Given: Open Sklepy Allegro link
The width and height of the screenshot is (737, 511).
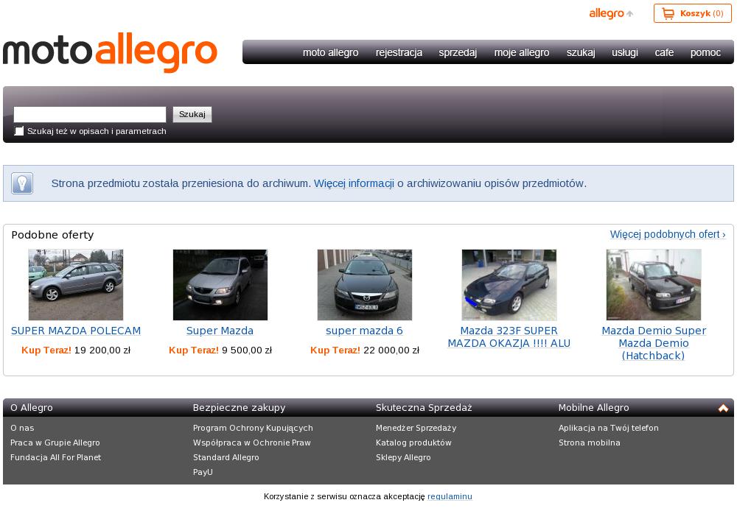Looking at the screenshot, I should [x=403, y=457].
